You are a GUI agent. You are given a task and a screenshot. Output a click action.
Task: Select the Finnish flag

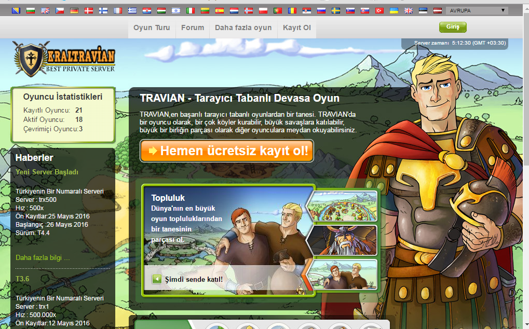(103, 11)
